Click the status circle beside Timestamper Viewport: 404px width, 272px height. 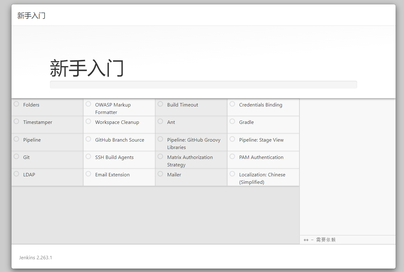(x=16, y=121)
